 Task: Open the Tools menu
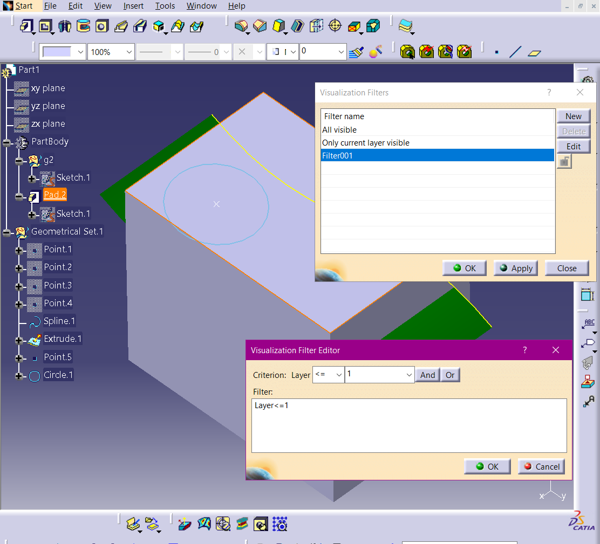(165, 6)
